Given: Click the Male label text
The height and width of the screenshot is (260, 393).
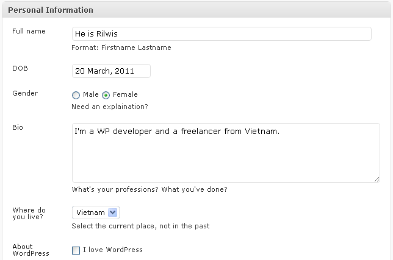Looking at the screenshot, I should coord(91,95).
